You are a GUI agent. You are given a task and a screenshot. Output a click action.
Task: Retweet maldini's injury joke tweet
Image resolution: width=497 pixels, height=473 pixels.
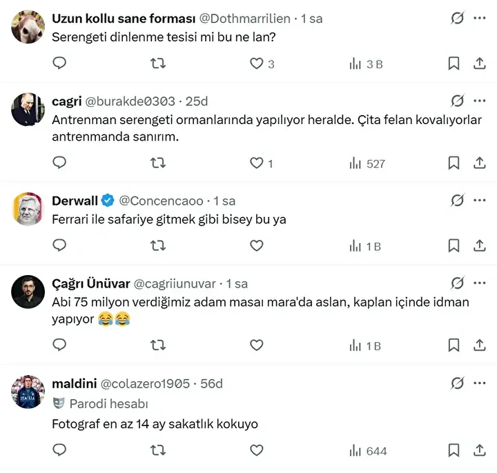pyautogui.click(x=158, y=450)
